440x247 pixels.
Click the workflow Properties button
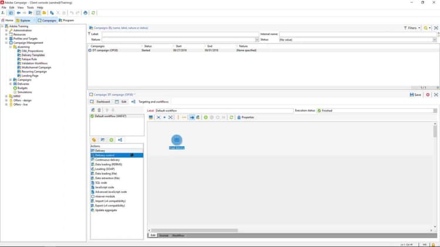coord(246,117)
